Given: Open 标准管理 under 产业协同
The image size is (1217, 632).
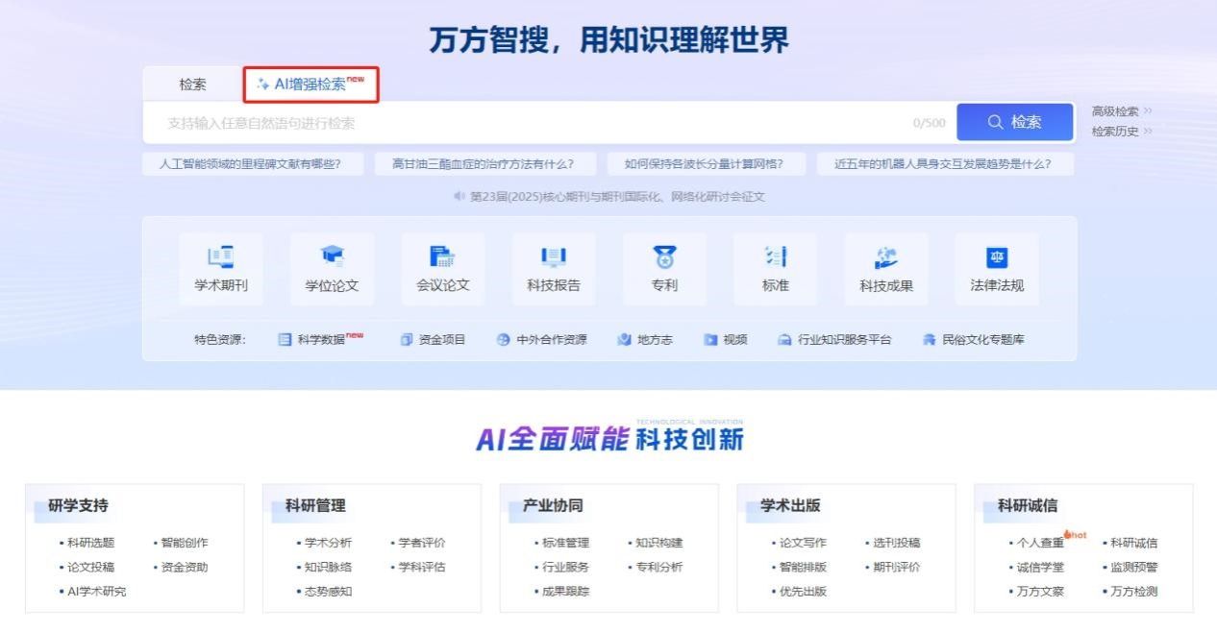Looking at the screenshot, I should click(565, 543).
